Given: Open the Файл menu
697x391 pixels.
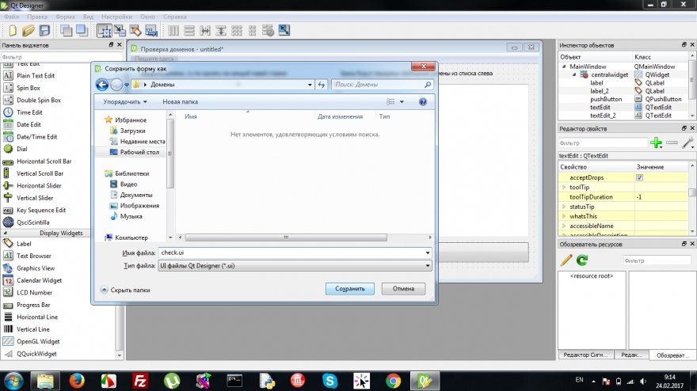Looking at the screenshot, I should [12, 17].
